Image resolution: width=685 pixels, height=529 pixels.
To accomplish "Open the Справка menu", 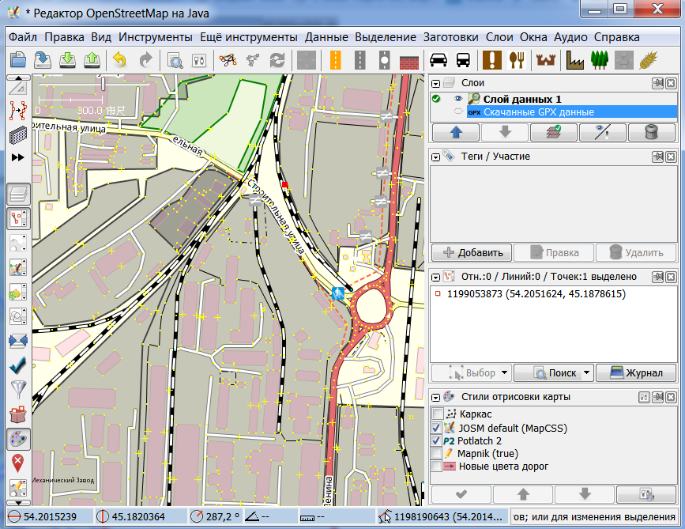I will (617, 37).
